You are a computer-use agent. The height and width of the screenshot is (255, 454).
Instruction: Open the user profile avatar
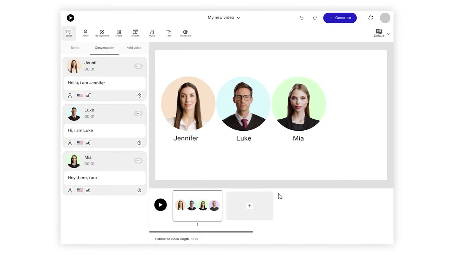pos(385,18)
